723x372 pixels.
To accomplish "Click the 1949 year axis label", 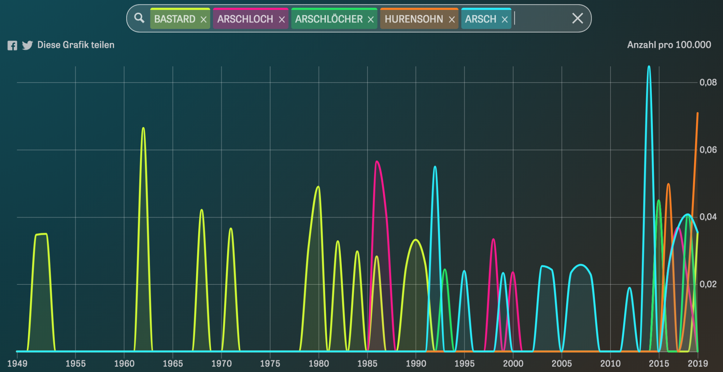I will [17, 363].
